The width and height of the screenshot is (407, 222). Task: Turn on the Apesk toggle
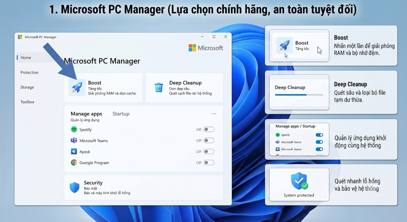pos(209,152)
